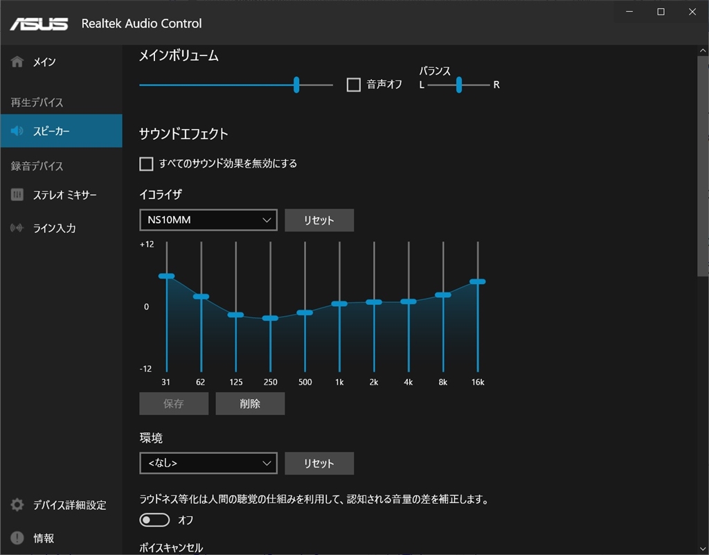This screenshot has height=555, width=709.
Task: Click the speaker icon beside スピーカー
Action: (17, 131)
